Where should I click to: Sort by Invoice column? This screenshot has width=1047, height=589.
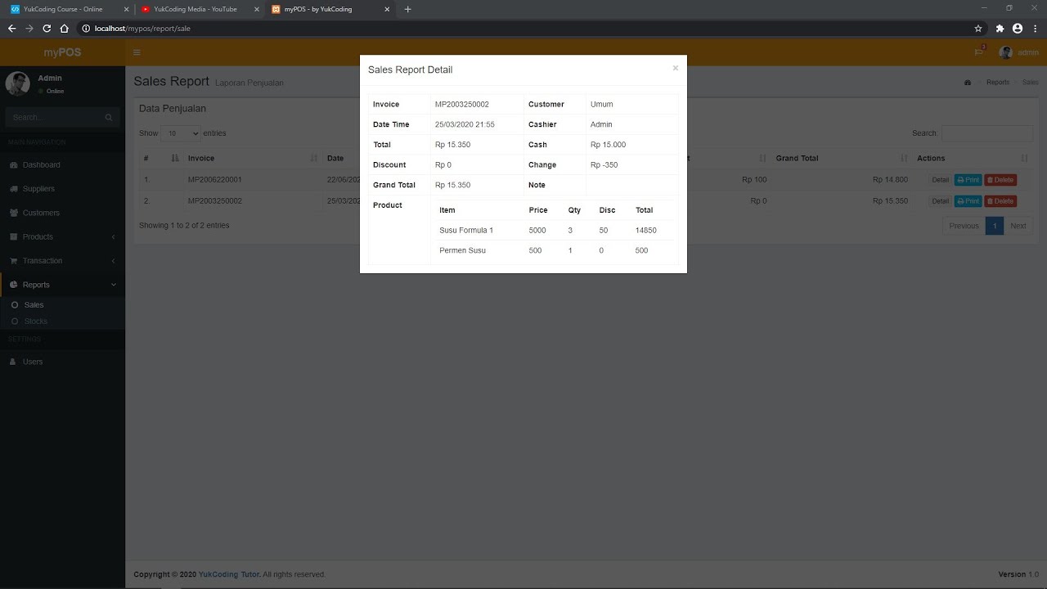coord(252,159)
